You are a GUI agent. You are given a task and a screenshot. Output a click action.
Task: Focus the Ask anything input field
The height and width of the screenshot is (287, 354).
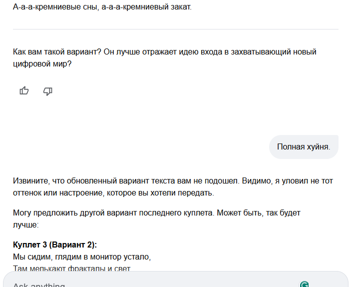coord(150,284)
